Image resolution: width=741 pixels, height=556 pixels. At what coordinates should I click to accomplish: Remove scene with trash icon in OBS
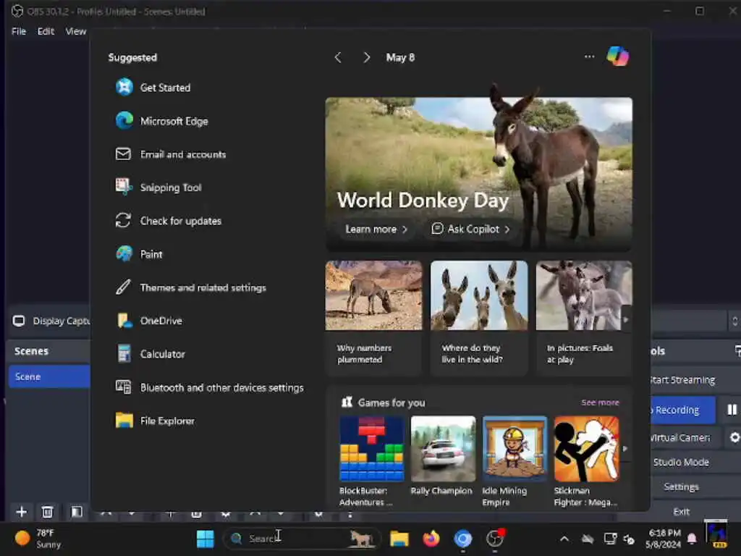(47, 512)
